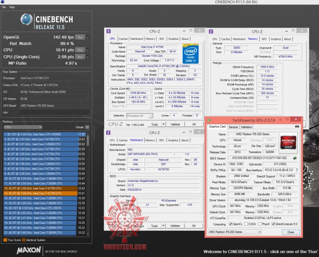Click the BIOS Date 04/22/2014 field
The height and width of the screenshot is (257, 319).
(163, 190)
